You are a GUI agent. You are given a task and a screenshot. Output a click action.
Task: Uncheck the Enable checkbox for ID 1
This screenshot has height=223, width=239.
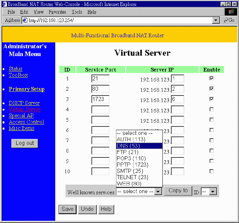click(211, 79)
